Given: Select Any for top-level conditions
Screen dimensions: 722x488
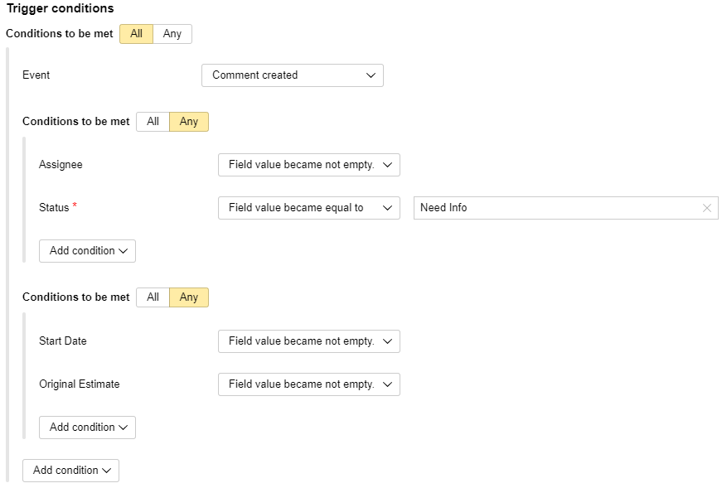Looking at the screenshot, I should pyautogui.click(x=172, y=34).
